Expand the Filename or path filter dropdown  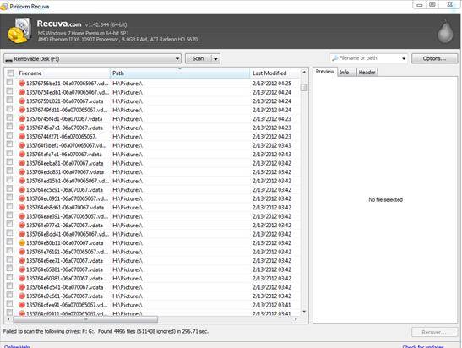pyautogui.click(x=404, y=58)
